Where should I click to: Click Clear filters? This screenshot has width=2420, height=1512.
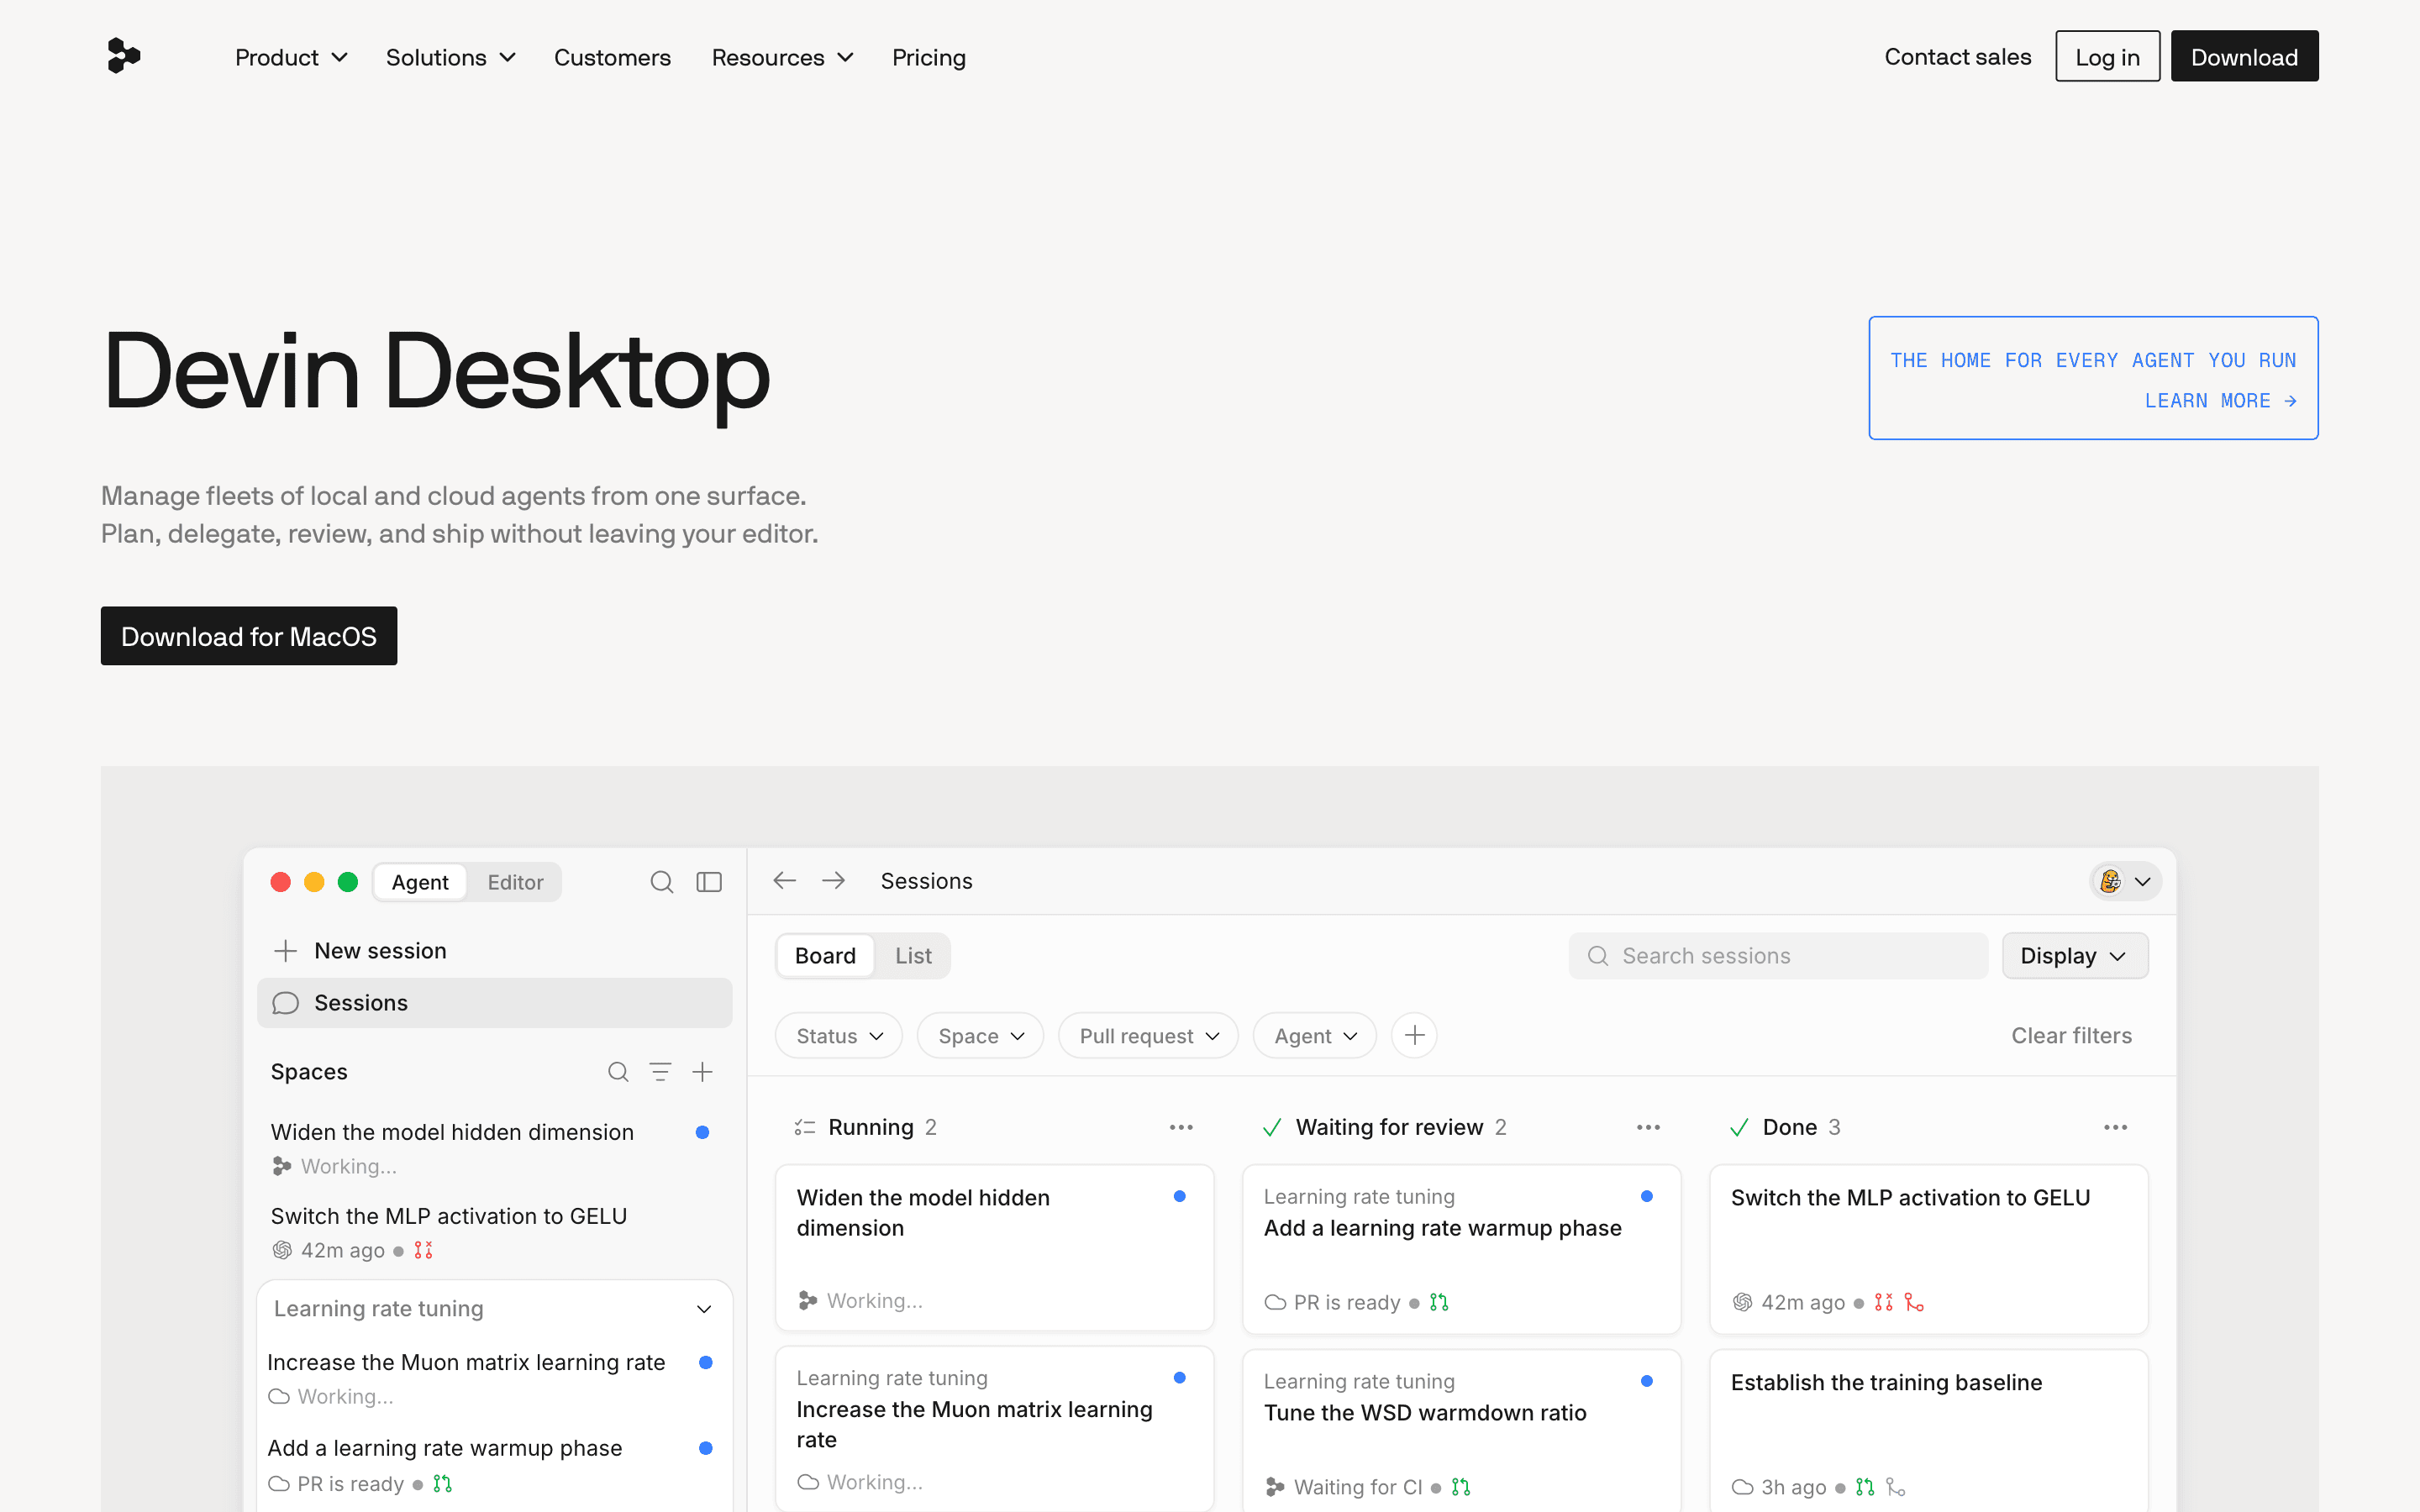[2071, 1036]
